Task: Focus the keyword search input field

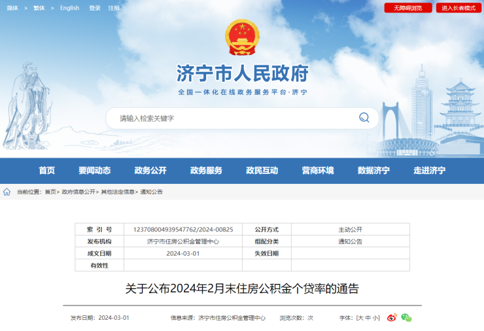Action: pyautogui.click(x=229, y=118)
